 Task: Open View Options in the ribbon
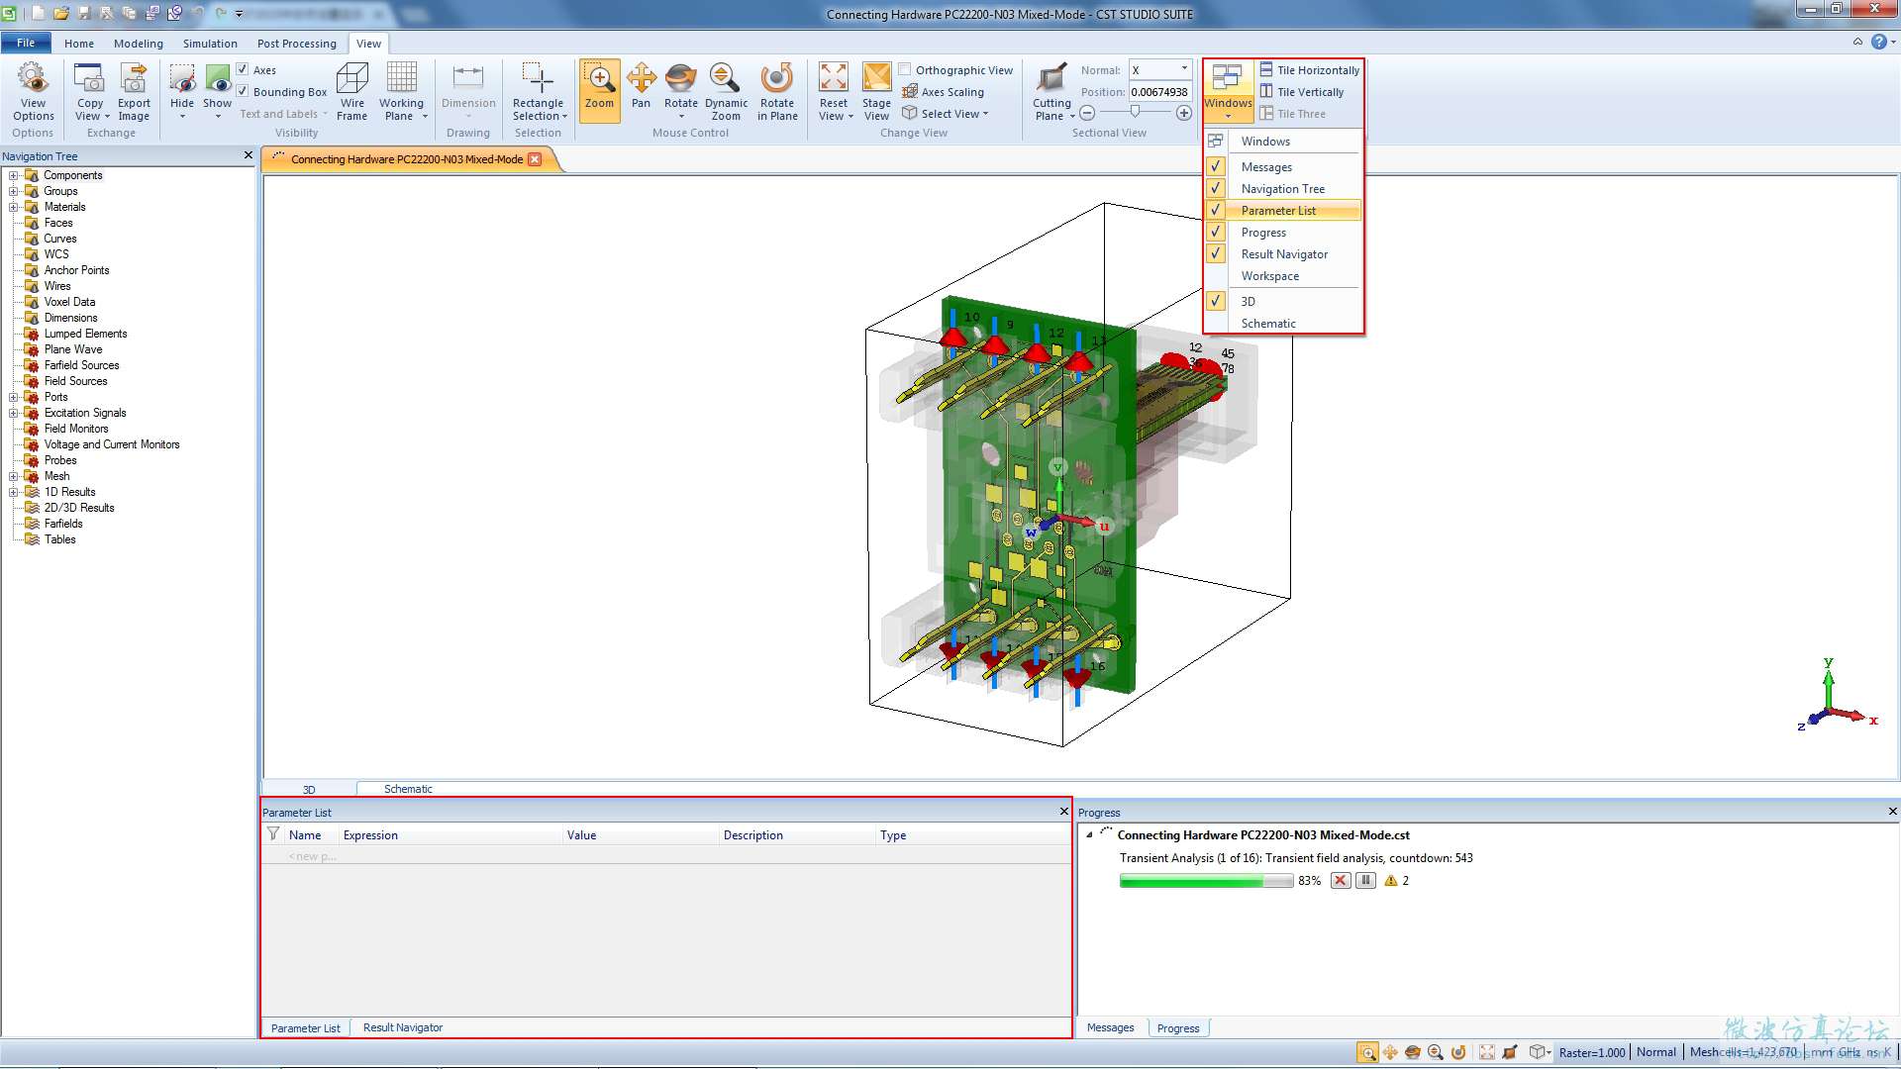(33, 92)
